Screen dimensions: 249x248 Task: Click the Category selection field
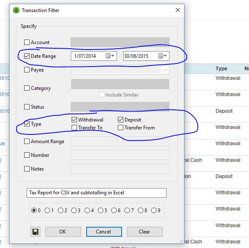coord(120,84)
